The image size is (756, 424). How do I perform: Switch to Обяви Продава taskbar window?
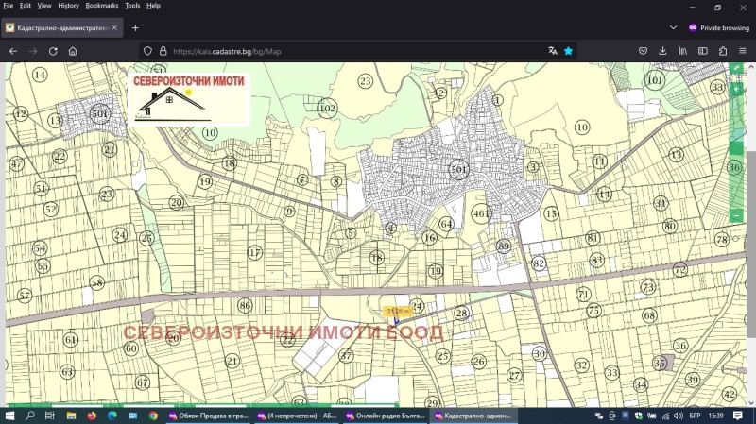[209, 416]
